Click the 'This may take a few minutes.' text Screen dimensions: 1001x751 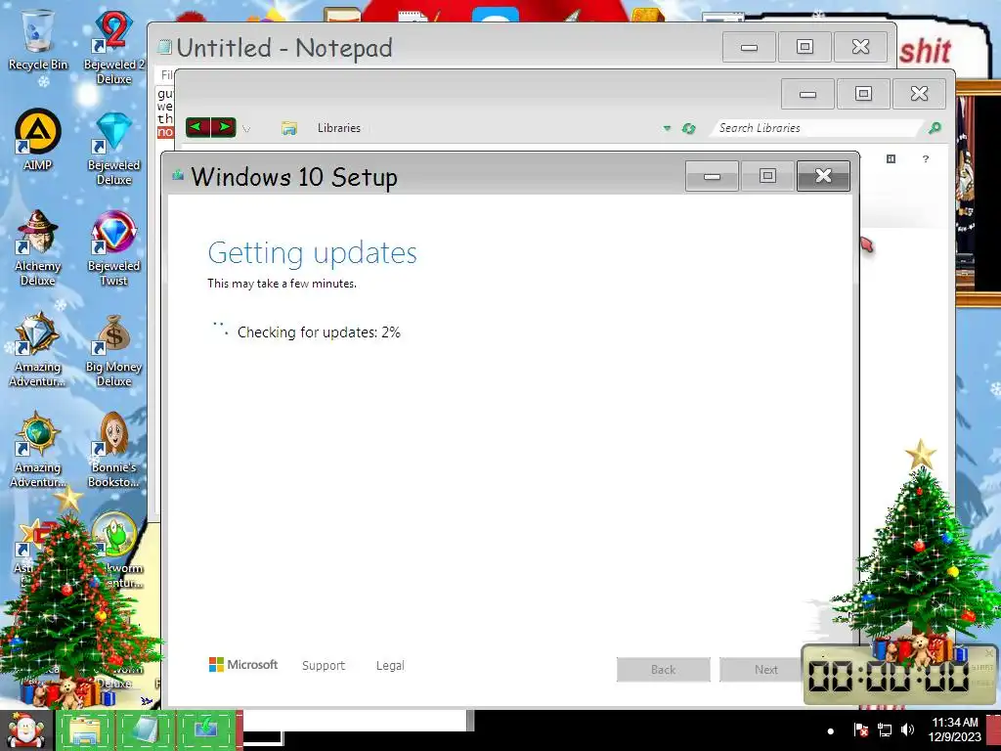(282, 284)
